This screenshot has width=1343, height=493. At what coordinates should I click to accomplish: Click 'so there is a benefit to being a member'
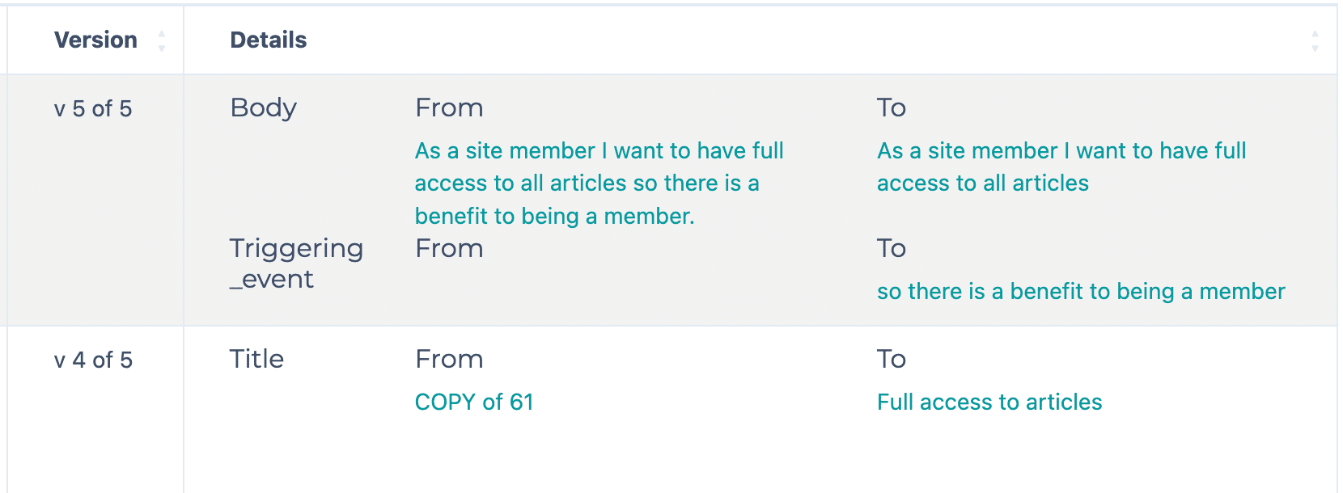[x=1081, y=292]
